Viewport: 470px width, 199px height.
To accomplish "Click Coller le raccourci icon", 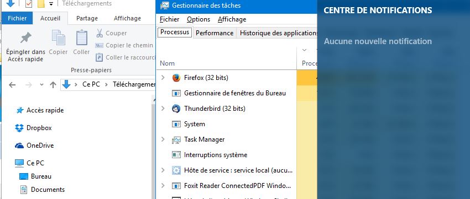I will (x=99, y=57).
